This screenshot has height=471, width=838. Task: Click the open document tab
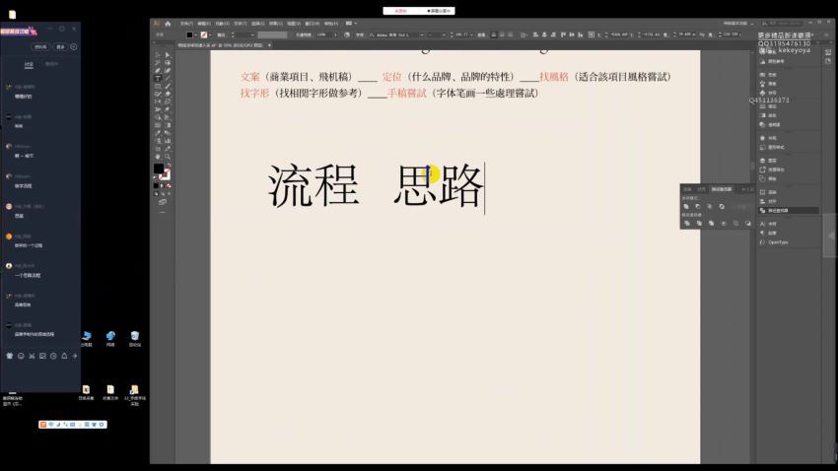pyautogui.click(x=224, y=45)
